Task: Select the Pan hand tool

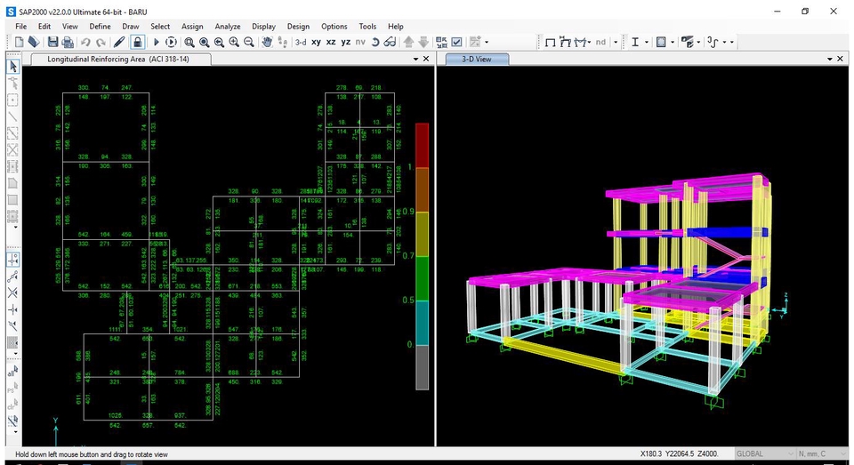Action: [267, 42]
